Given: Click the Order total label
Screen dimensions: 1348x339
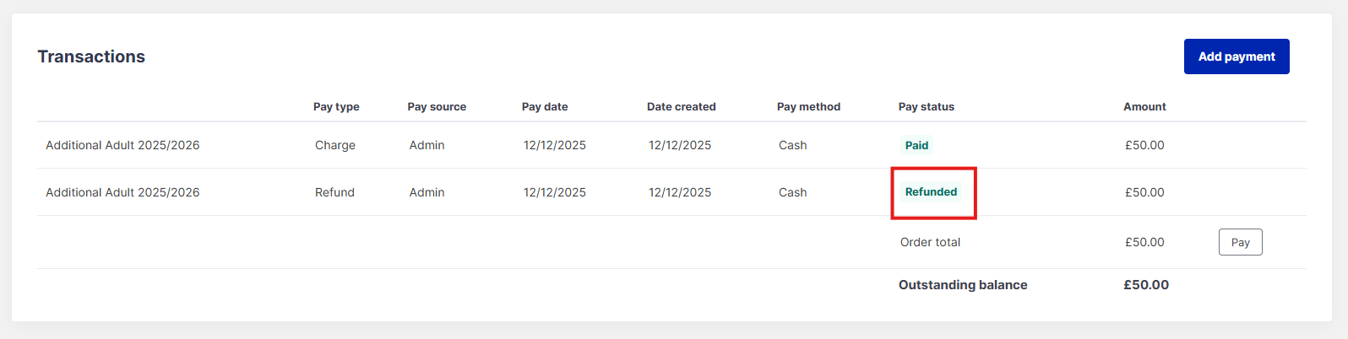Looking at the screenshot, I should (x=930, y=242).
